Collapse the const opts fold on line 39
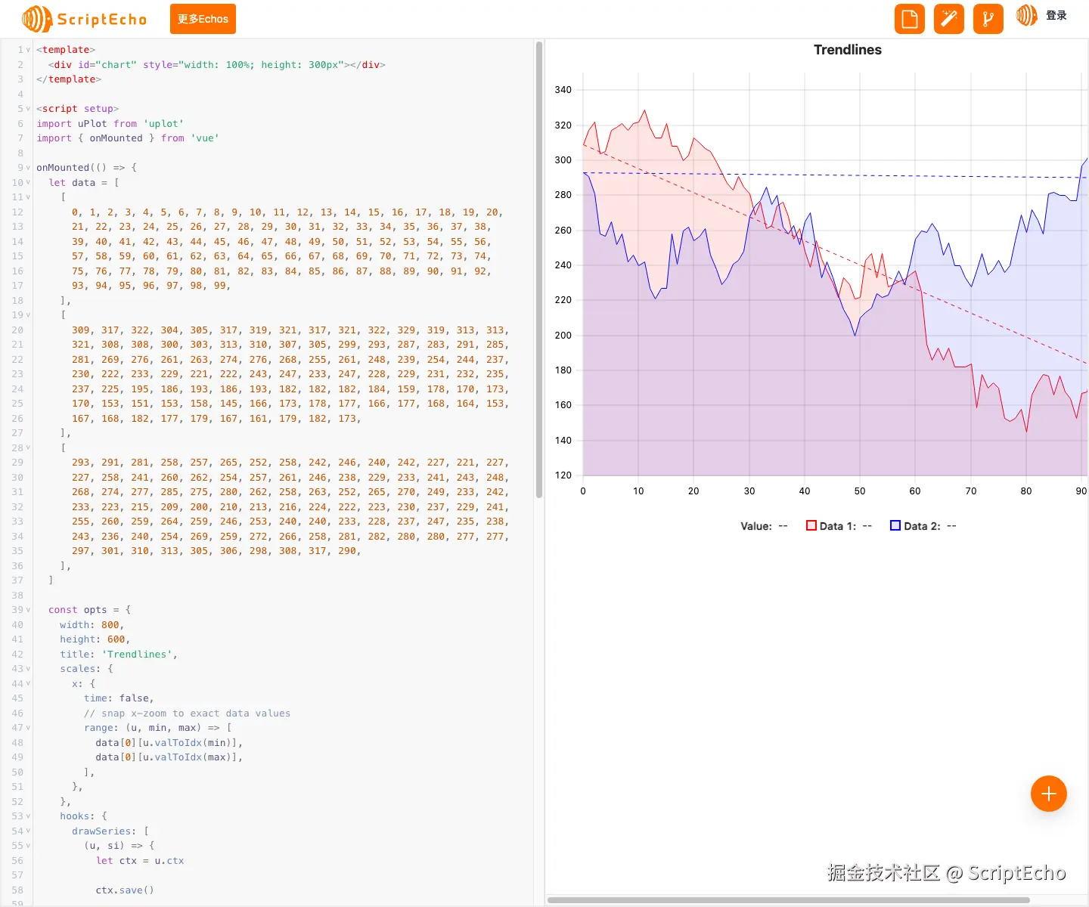The width and height of the screenshot is (1089, 907). pyautogui.click(x=29, y=610)
